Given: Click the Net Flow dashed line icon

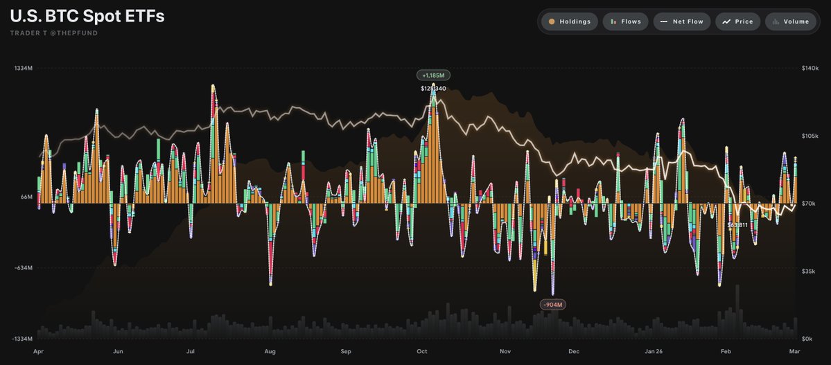Looking at the screenshot, I should (664, 21).
